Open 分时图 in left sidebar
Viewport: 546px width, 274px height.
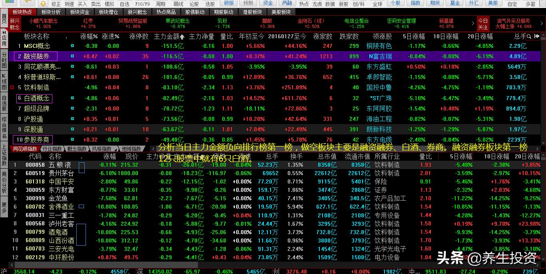[x=4, y=60]
